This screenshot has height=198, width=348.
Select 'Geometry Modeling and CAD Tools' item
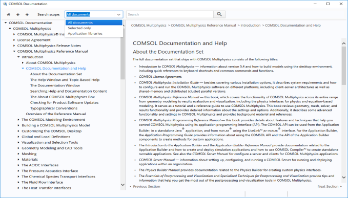pyautogui.click(x=52, y=148)
